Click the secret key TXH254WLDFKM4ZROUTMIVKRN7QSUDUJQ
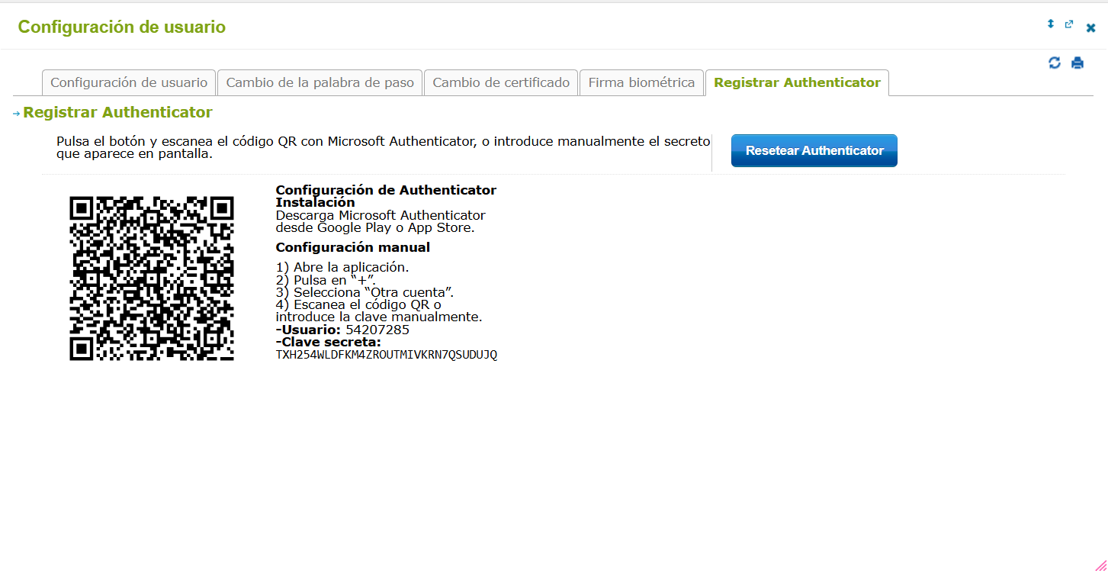 [x=387, y=355]
